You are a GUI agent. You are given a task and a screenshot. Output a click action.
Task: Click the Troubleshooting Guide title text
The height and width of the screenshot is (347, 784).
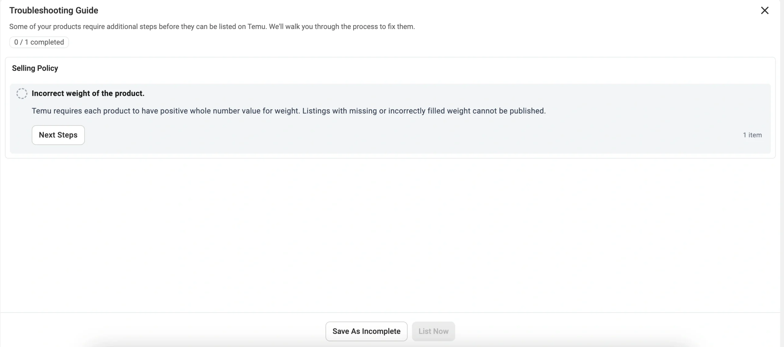coord(54,10)
